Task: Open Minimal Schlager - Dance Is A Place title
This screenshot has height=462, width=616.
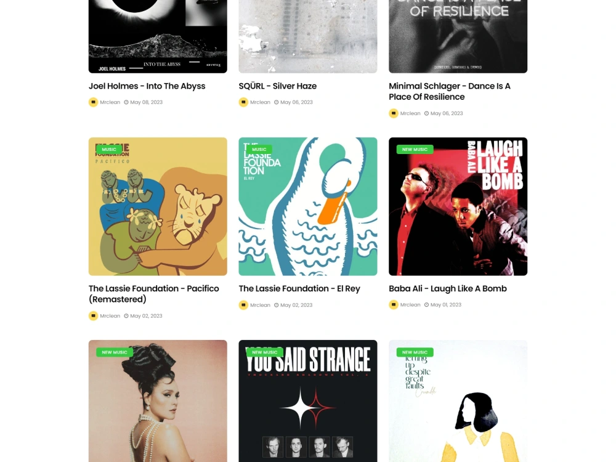Action: coord(450,92)
